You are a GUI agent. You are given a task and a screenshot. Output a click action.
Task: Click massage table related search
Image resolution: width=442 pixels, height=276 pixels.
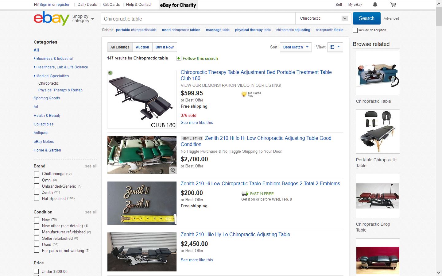pos(218,30)
